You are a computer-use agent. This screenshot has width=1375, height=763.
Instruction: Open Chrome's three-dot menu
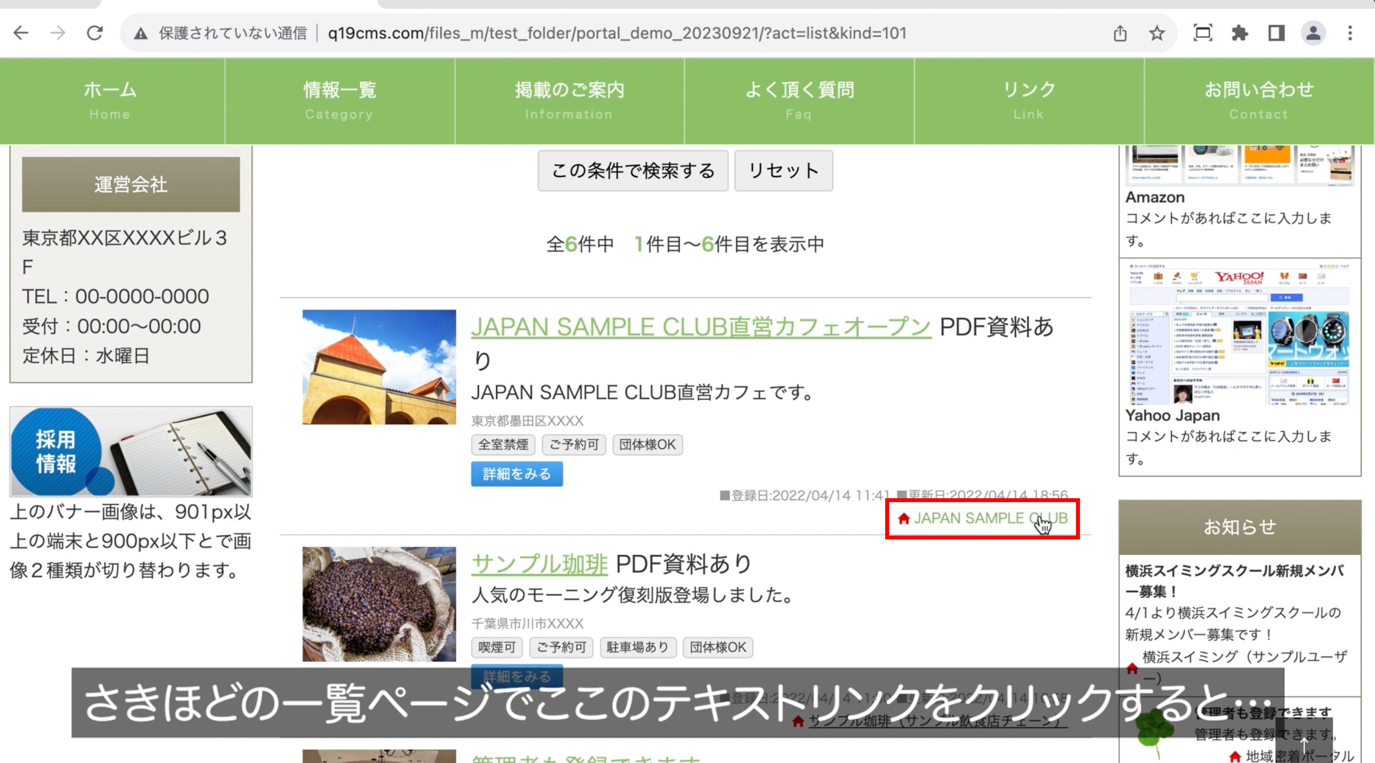point(1350,33)
